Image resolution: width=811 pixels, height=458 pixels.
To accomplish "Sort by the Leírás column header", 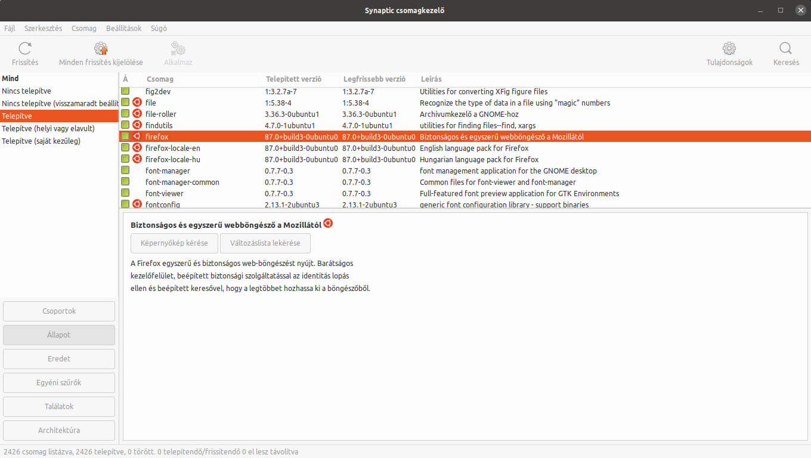I will click(x=614, y=79).
